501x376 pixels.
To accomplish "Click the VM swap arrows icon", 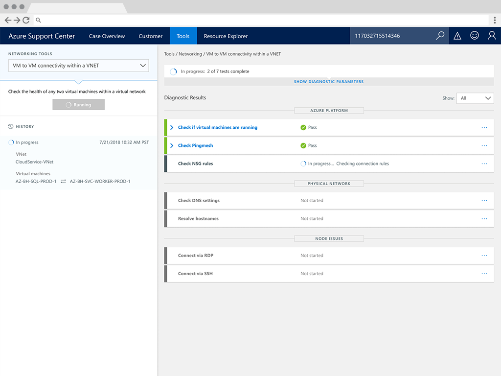I will (x=63, y=181).
